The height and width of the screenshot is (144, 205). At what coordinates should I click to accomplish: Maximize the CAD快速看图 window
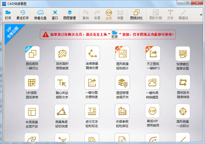(188, 3)
